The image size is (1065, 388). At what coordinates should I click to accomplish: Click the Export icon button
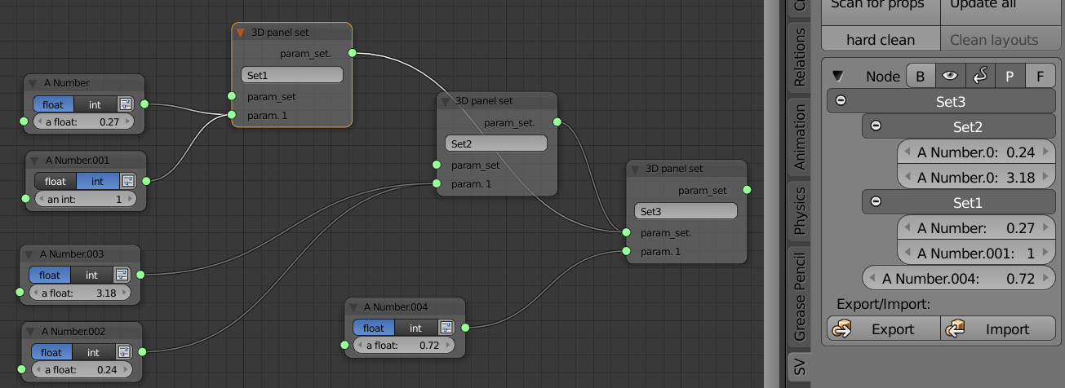(x=884, y=328)
